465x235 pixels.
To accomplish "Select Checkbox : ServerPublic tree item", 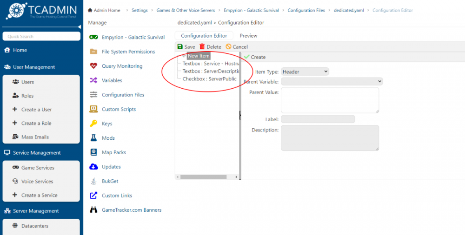I will point(209,79).
